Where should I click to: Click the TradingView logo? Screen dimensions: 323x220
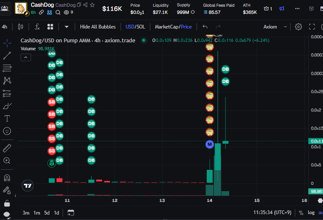(28, 186)
